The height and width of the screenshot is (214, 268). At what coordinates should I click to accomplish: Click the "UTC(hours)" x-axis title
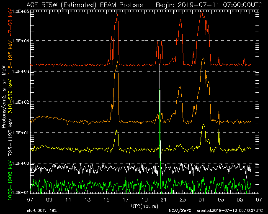tap(144, 206)
